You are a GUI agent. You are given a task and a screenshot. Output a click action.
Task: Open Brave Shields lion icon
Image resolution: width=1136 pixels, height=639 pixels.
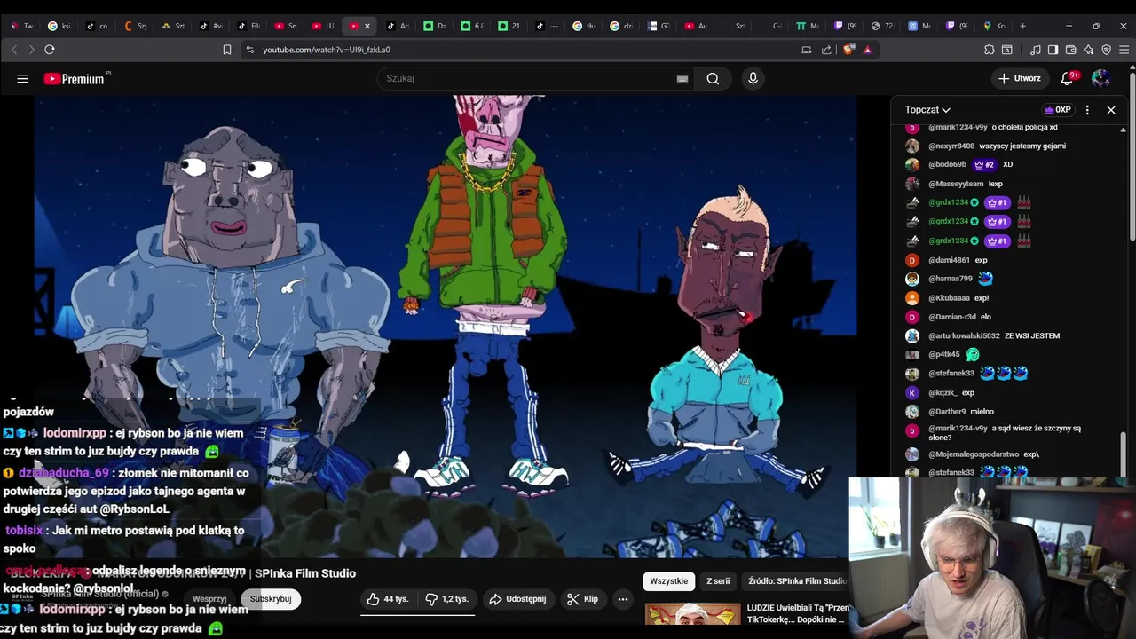coord(848,50)
